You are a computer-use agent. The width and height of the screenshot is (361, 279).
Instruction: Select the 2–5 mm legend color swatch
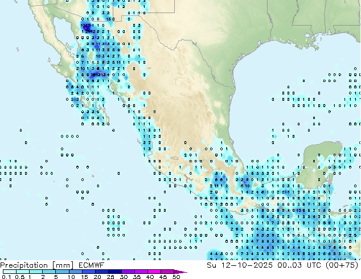pyautogui.click(x=49, y=272)
